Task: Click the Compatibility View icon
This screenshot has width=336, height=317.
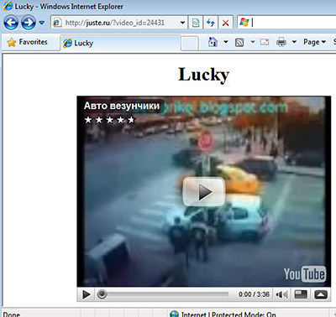Action: [196, 23]
